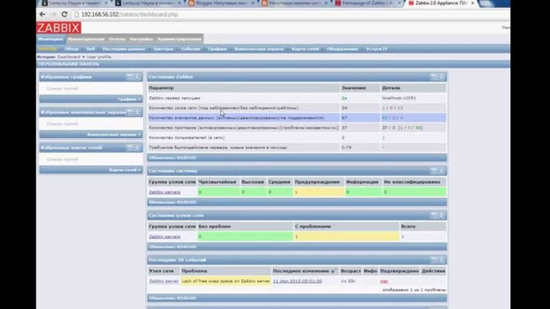
Task: Collapse the Избранные графики widget
Action: point(137,77)
